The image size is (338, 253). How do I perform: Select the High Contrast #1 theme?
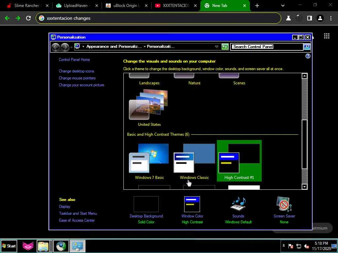239,161
